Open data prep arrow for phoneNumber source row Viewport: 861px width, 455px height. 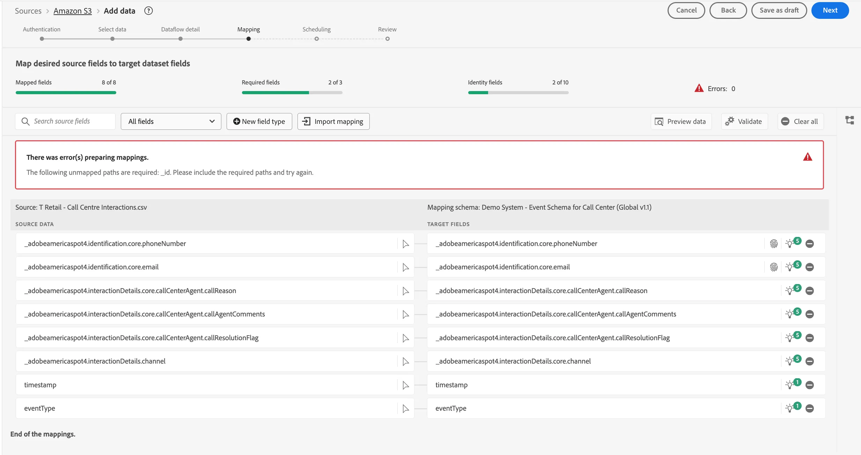coord(405,244)
